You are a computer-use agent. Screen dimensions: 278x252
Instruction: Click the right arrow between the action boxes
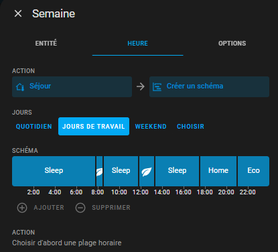[141, 86]
